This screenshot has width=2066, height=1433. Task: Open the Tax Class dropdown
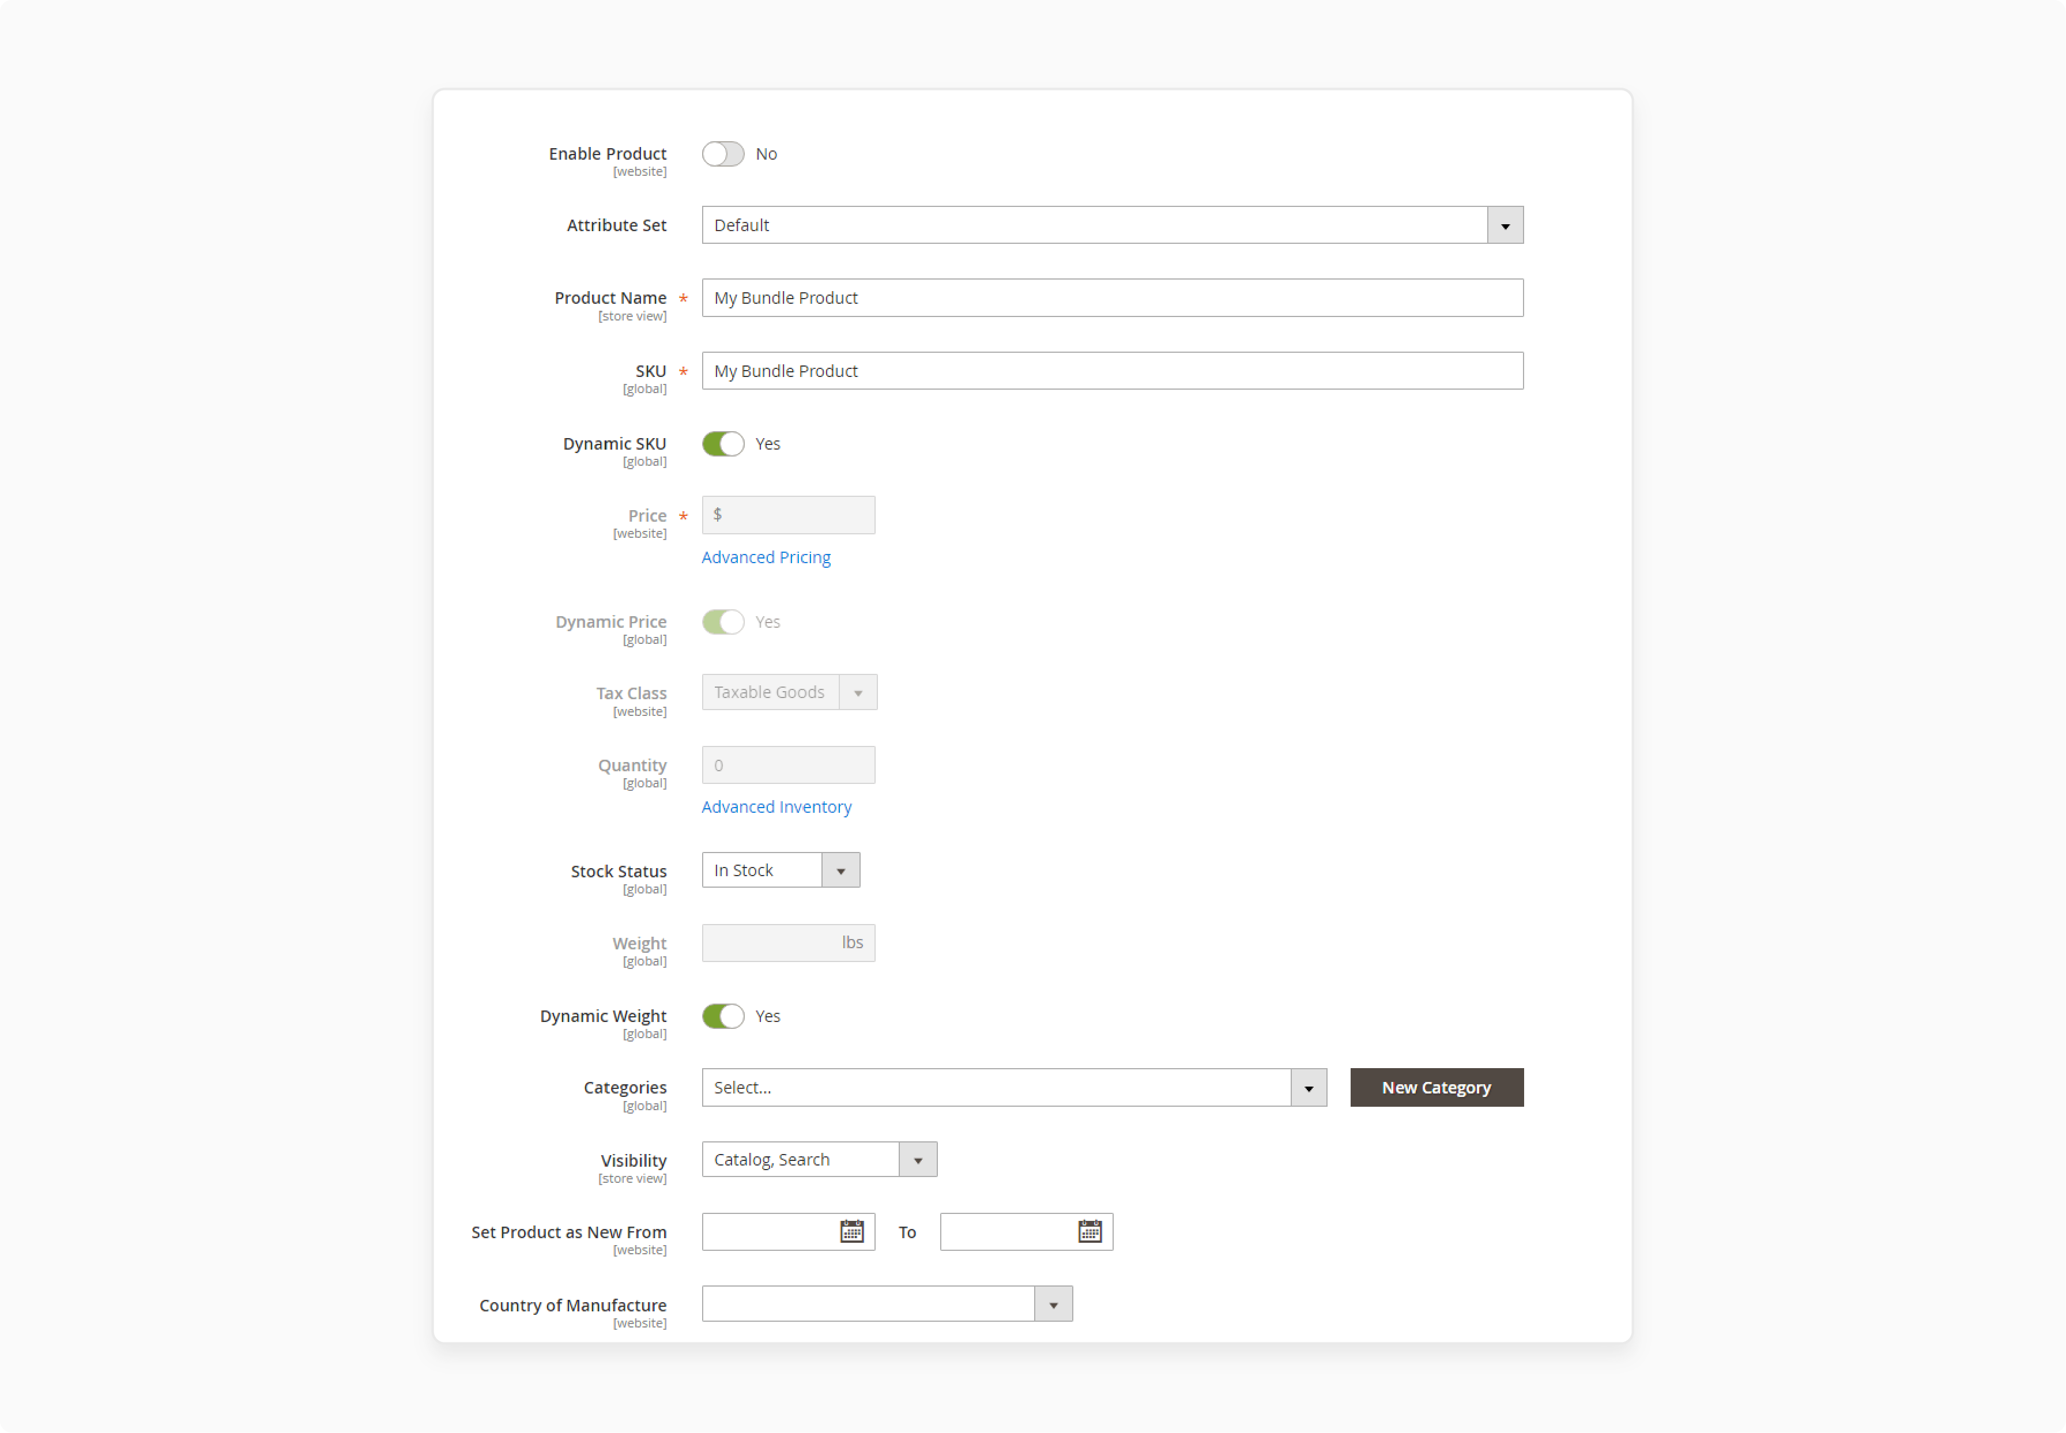pyautogui.click(x=789, y=692)
